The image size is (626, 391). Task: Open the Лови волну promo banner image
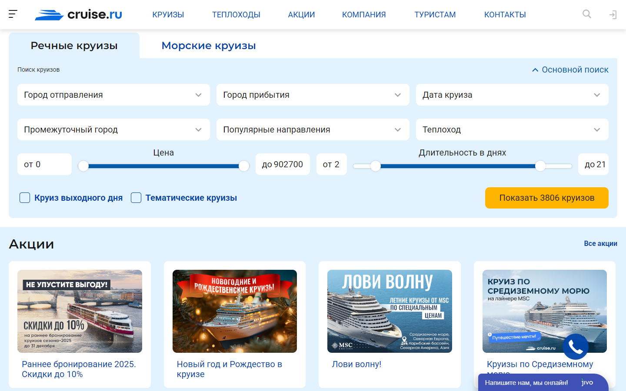pyautogui.click(x=390, y=311)
